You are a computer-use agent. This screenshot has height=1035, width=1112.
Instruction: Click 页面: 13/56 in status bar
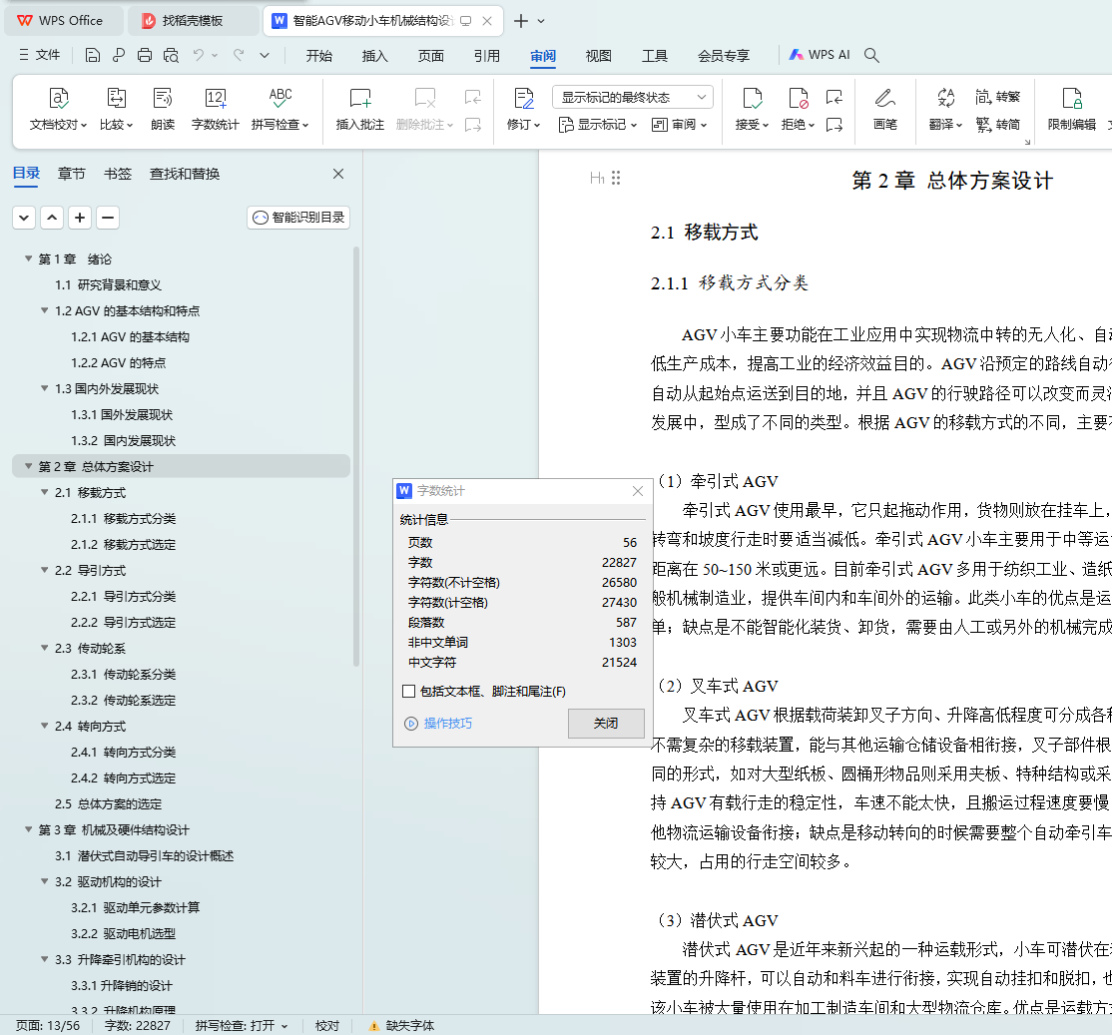48,1026
